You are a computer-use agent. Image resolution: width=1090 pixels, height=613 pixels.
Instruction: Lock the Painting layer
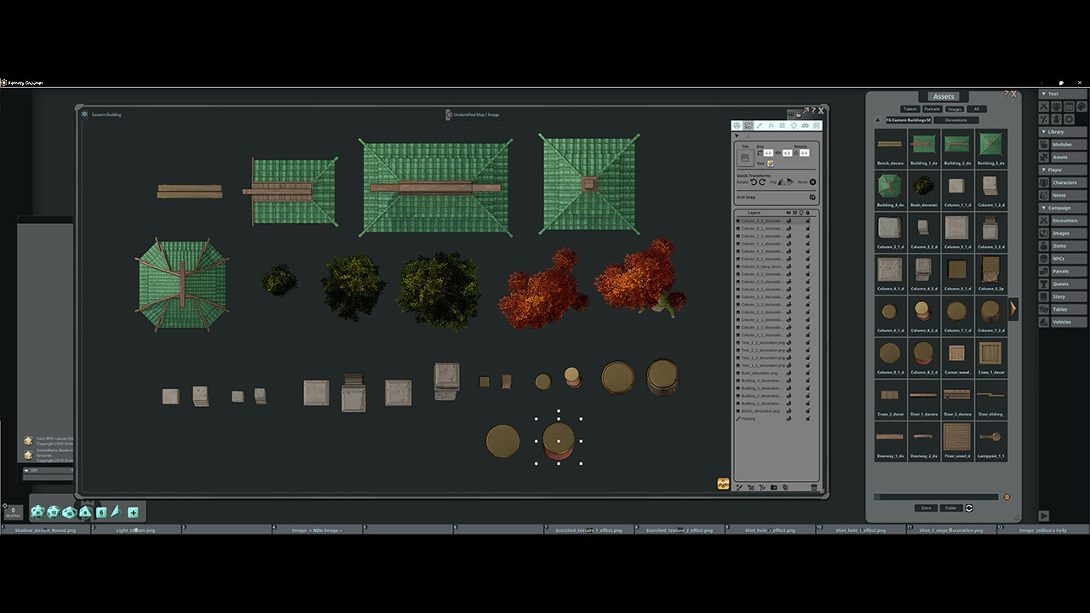pyautogui.click(x=807, y=419)
